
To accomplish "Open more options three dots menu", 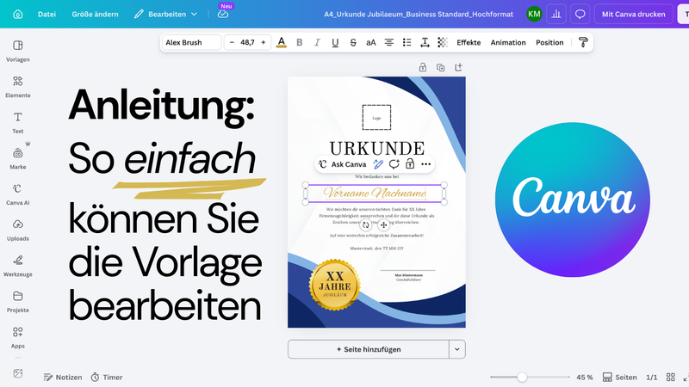I will pos(425,164).
